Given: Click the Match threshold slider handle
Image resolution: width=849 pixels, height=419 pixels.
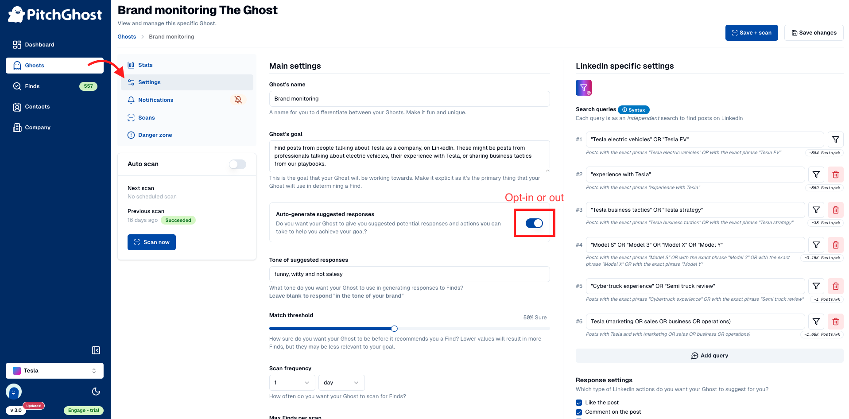Looking at the screenshot, I should point(394,329).
